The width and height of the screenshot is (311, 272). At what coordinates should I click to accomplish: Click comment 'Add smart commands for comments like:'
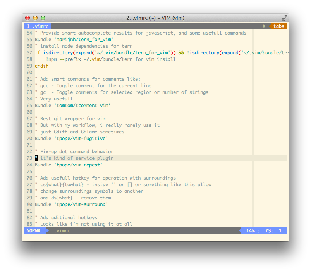point(90,79)
